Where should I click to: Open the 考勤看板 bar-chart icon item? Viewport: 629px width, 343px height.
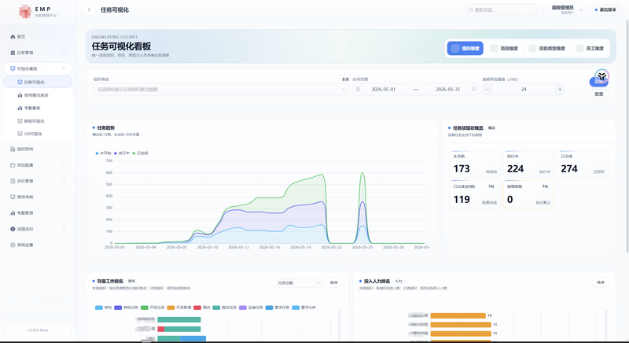click(20, 108)
